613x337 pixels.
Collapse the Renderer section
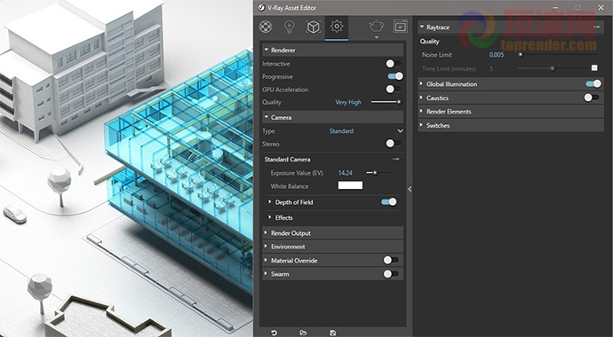[267, 50]
